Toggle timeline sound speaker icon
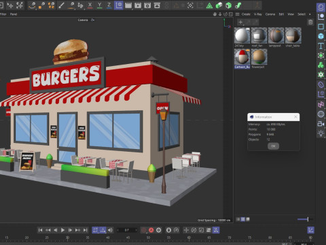Image resolution: width=326 pixels, height=245 pixels. coord(110,230)
